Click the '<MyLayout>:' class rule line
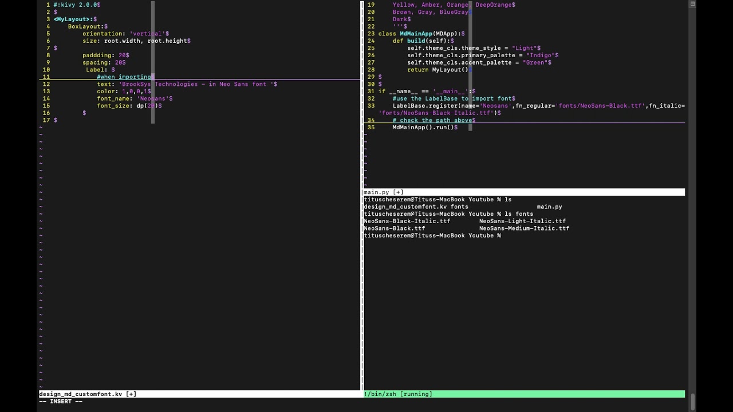Viewport: 733px width, 412px height. [x=75, y=19]
